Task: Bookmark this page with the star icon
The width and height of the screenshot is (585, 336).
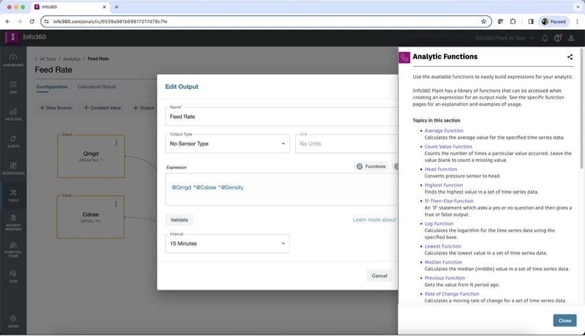Action: tap(484, 22)
